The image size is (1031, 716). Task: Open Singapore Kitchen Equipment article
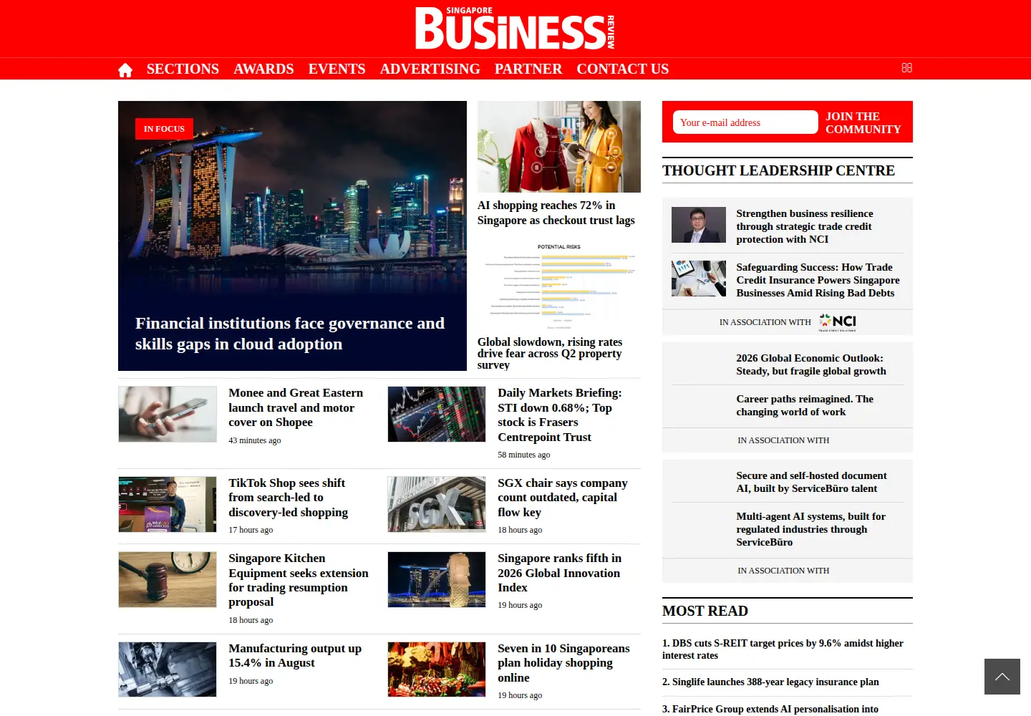coord(299,580)
